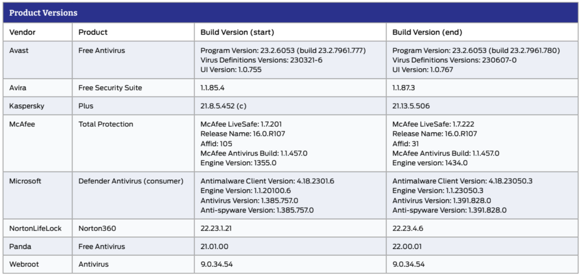
Task: Click the McAfee vendor cell
Action: (22, 124)
